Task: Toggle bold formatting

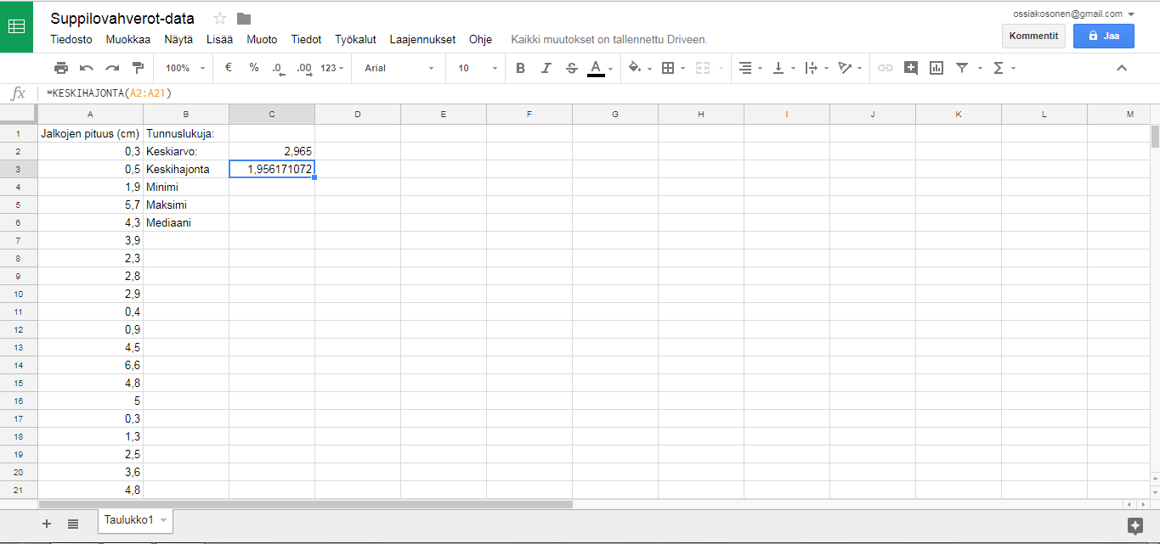Action: coord(521,68)
